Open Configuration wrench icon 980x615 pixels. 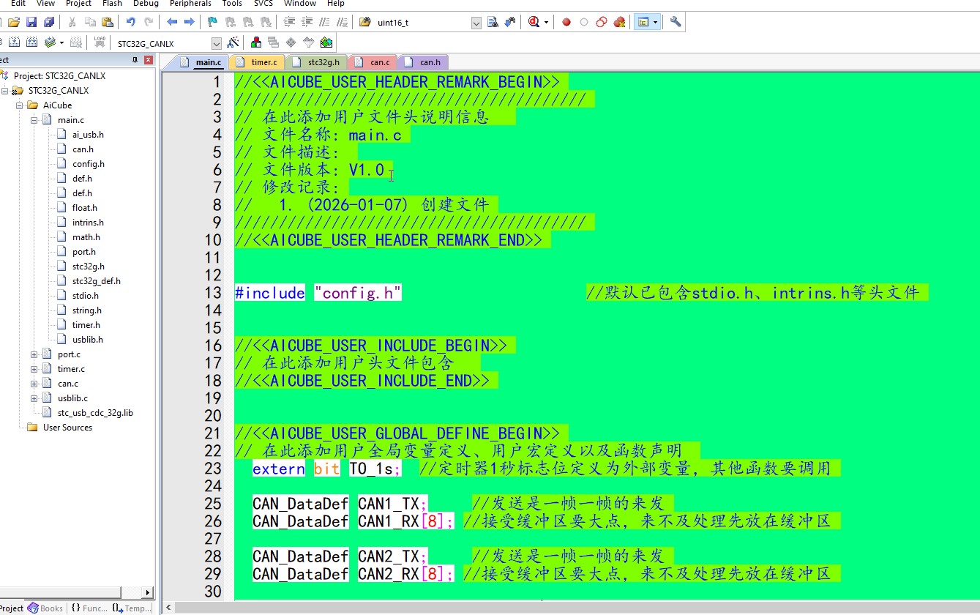(x=676, y=23)
